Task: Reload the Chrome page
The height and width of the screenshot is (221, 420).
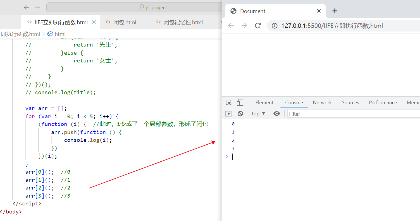Action: click(258, 26)
